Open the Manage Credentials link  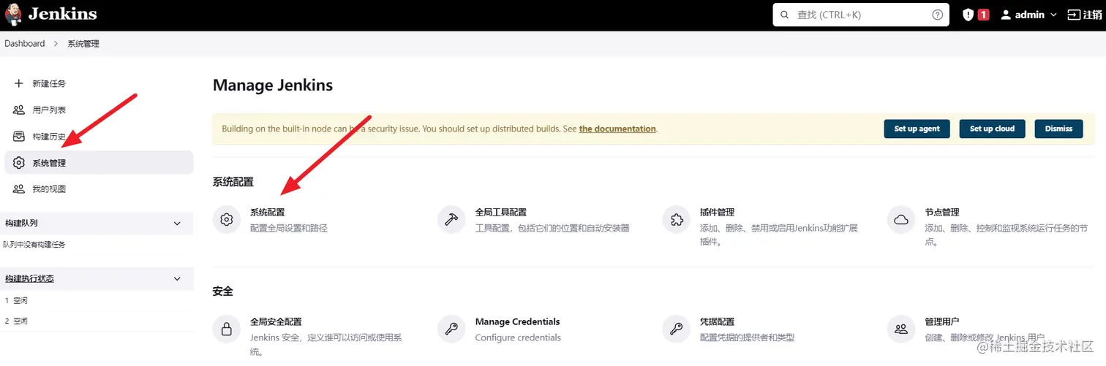point(517,321)
